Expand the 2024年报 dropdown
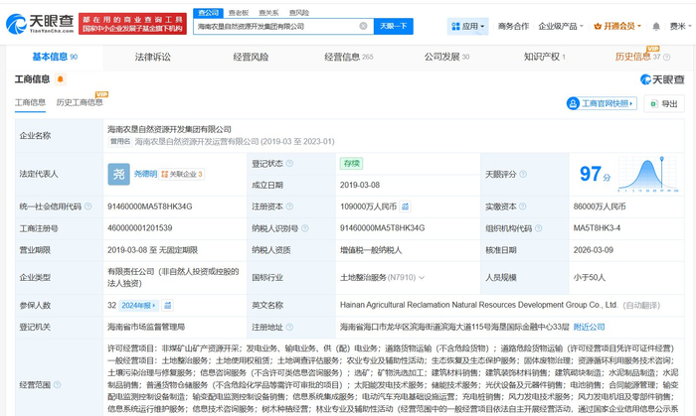The height and width of the screenshot is (416, 696). click(141, 306)
